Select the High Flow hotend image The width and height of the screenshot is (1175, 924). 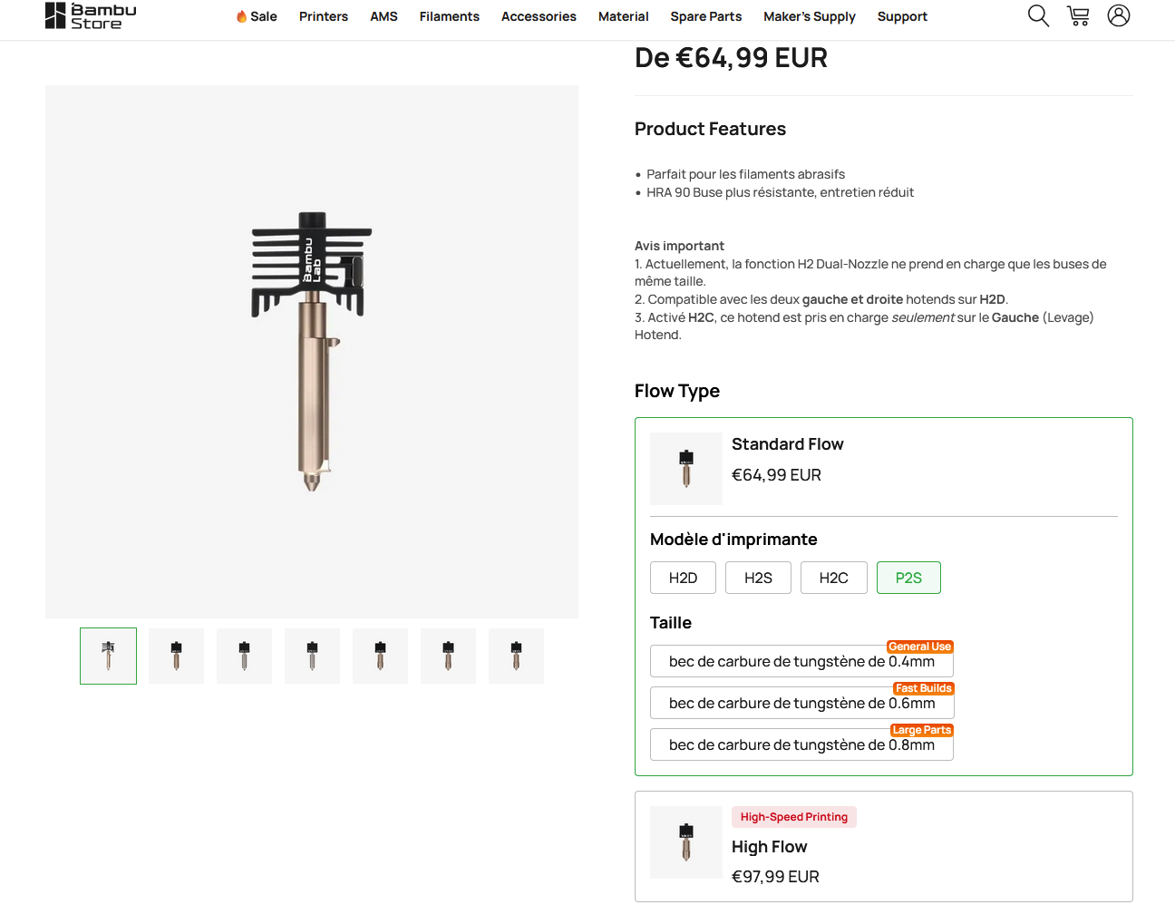point(686,842)
